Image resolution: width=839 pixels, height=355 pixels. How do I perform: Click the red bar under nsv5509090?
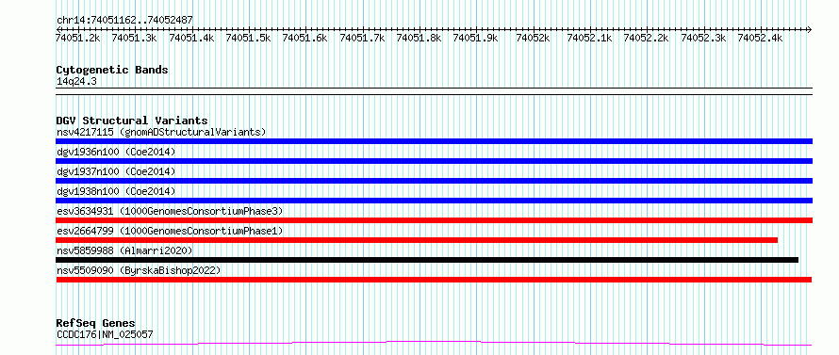pos(434,280)
